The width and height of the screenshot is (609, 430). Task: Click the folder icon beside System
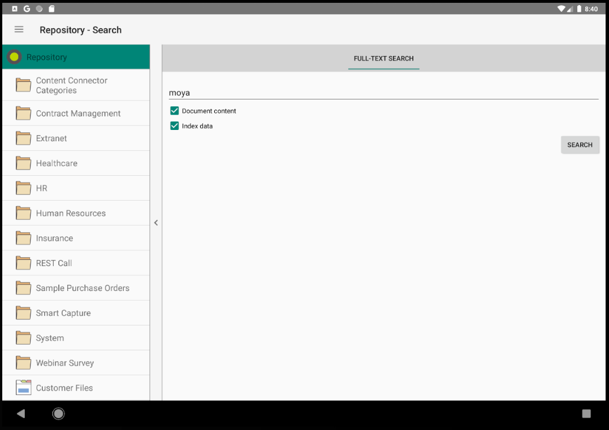pos(23,337)
